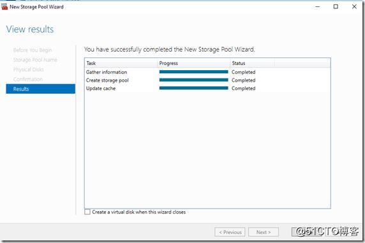The width and height of the screenshot is (365, 243).
Task: Open the Before You Begin step
Action: (33, 50)
